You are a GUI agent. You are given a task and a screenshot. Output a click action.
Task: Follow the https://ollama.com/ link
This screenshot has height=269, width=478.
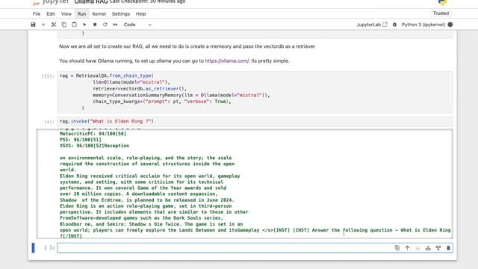click(x=227, y=61)
